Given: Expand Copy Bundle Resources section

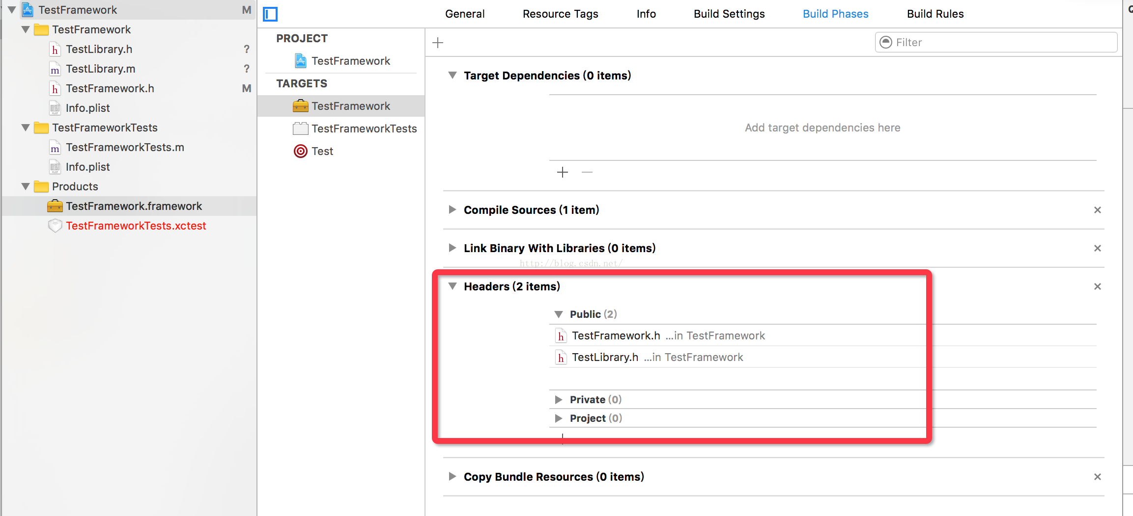Looking at the screenshot, I should (453, 476).
